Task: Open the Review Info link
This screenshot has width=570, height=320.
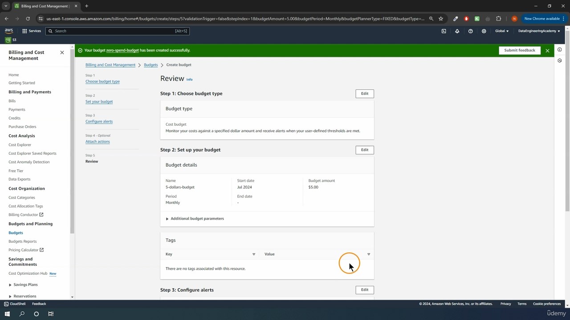Action: click(189, 80)
